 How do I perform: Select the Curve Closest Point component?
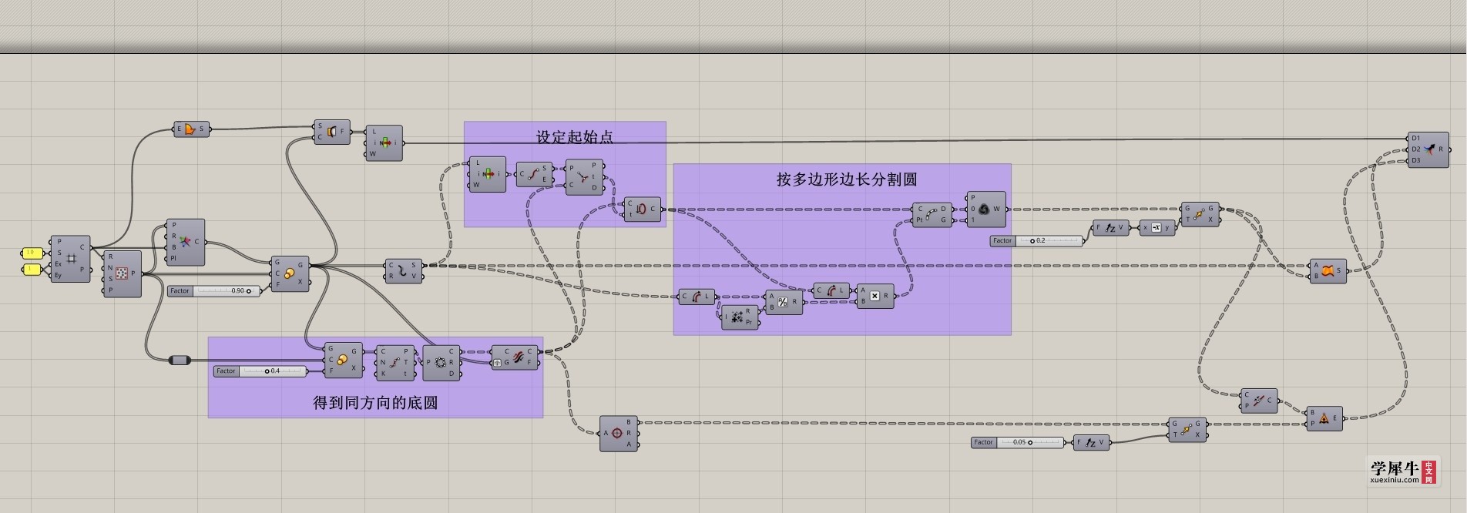[583, 177]
